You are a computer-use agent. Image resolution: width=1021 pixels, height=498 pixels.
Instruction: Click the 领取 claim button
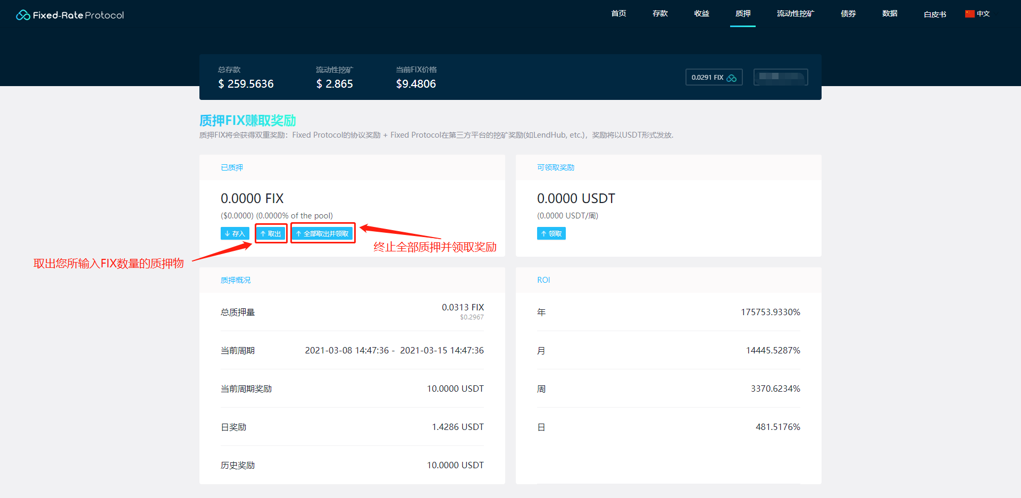[551, 233]
